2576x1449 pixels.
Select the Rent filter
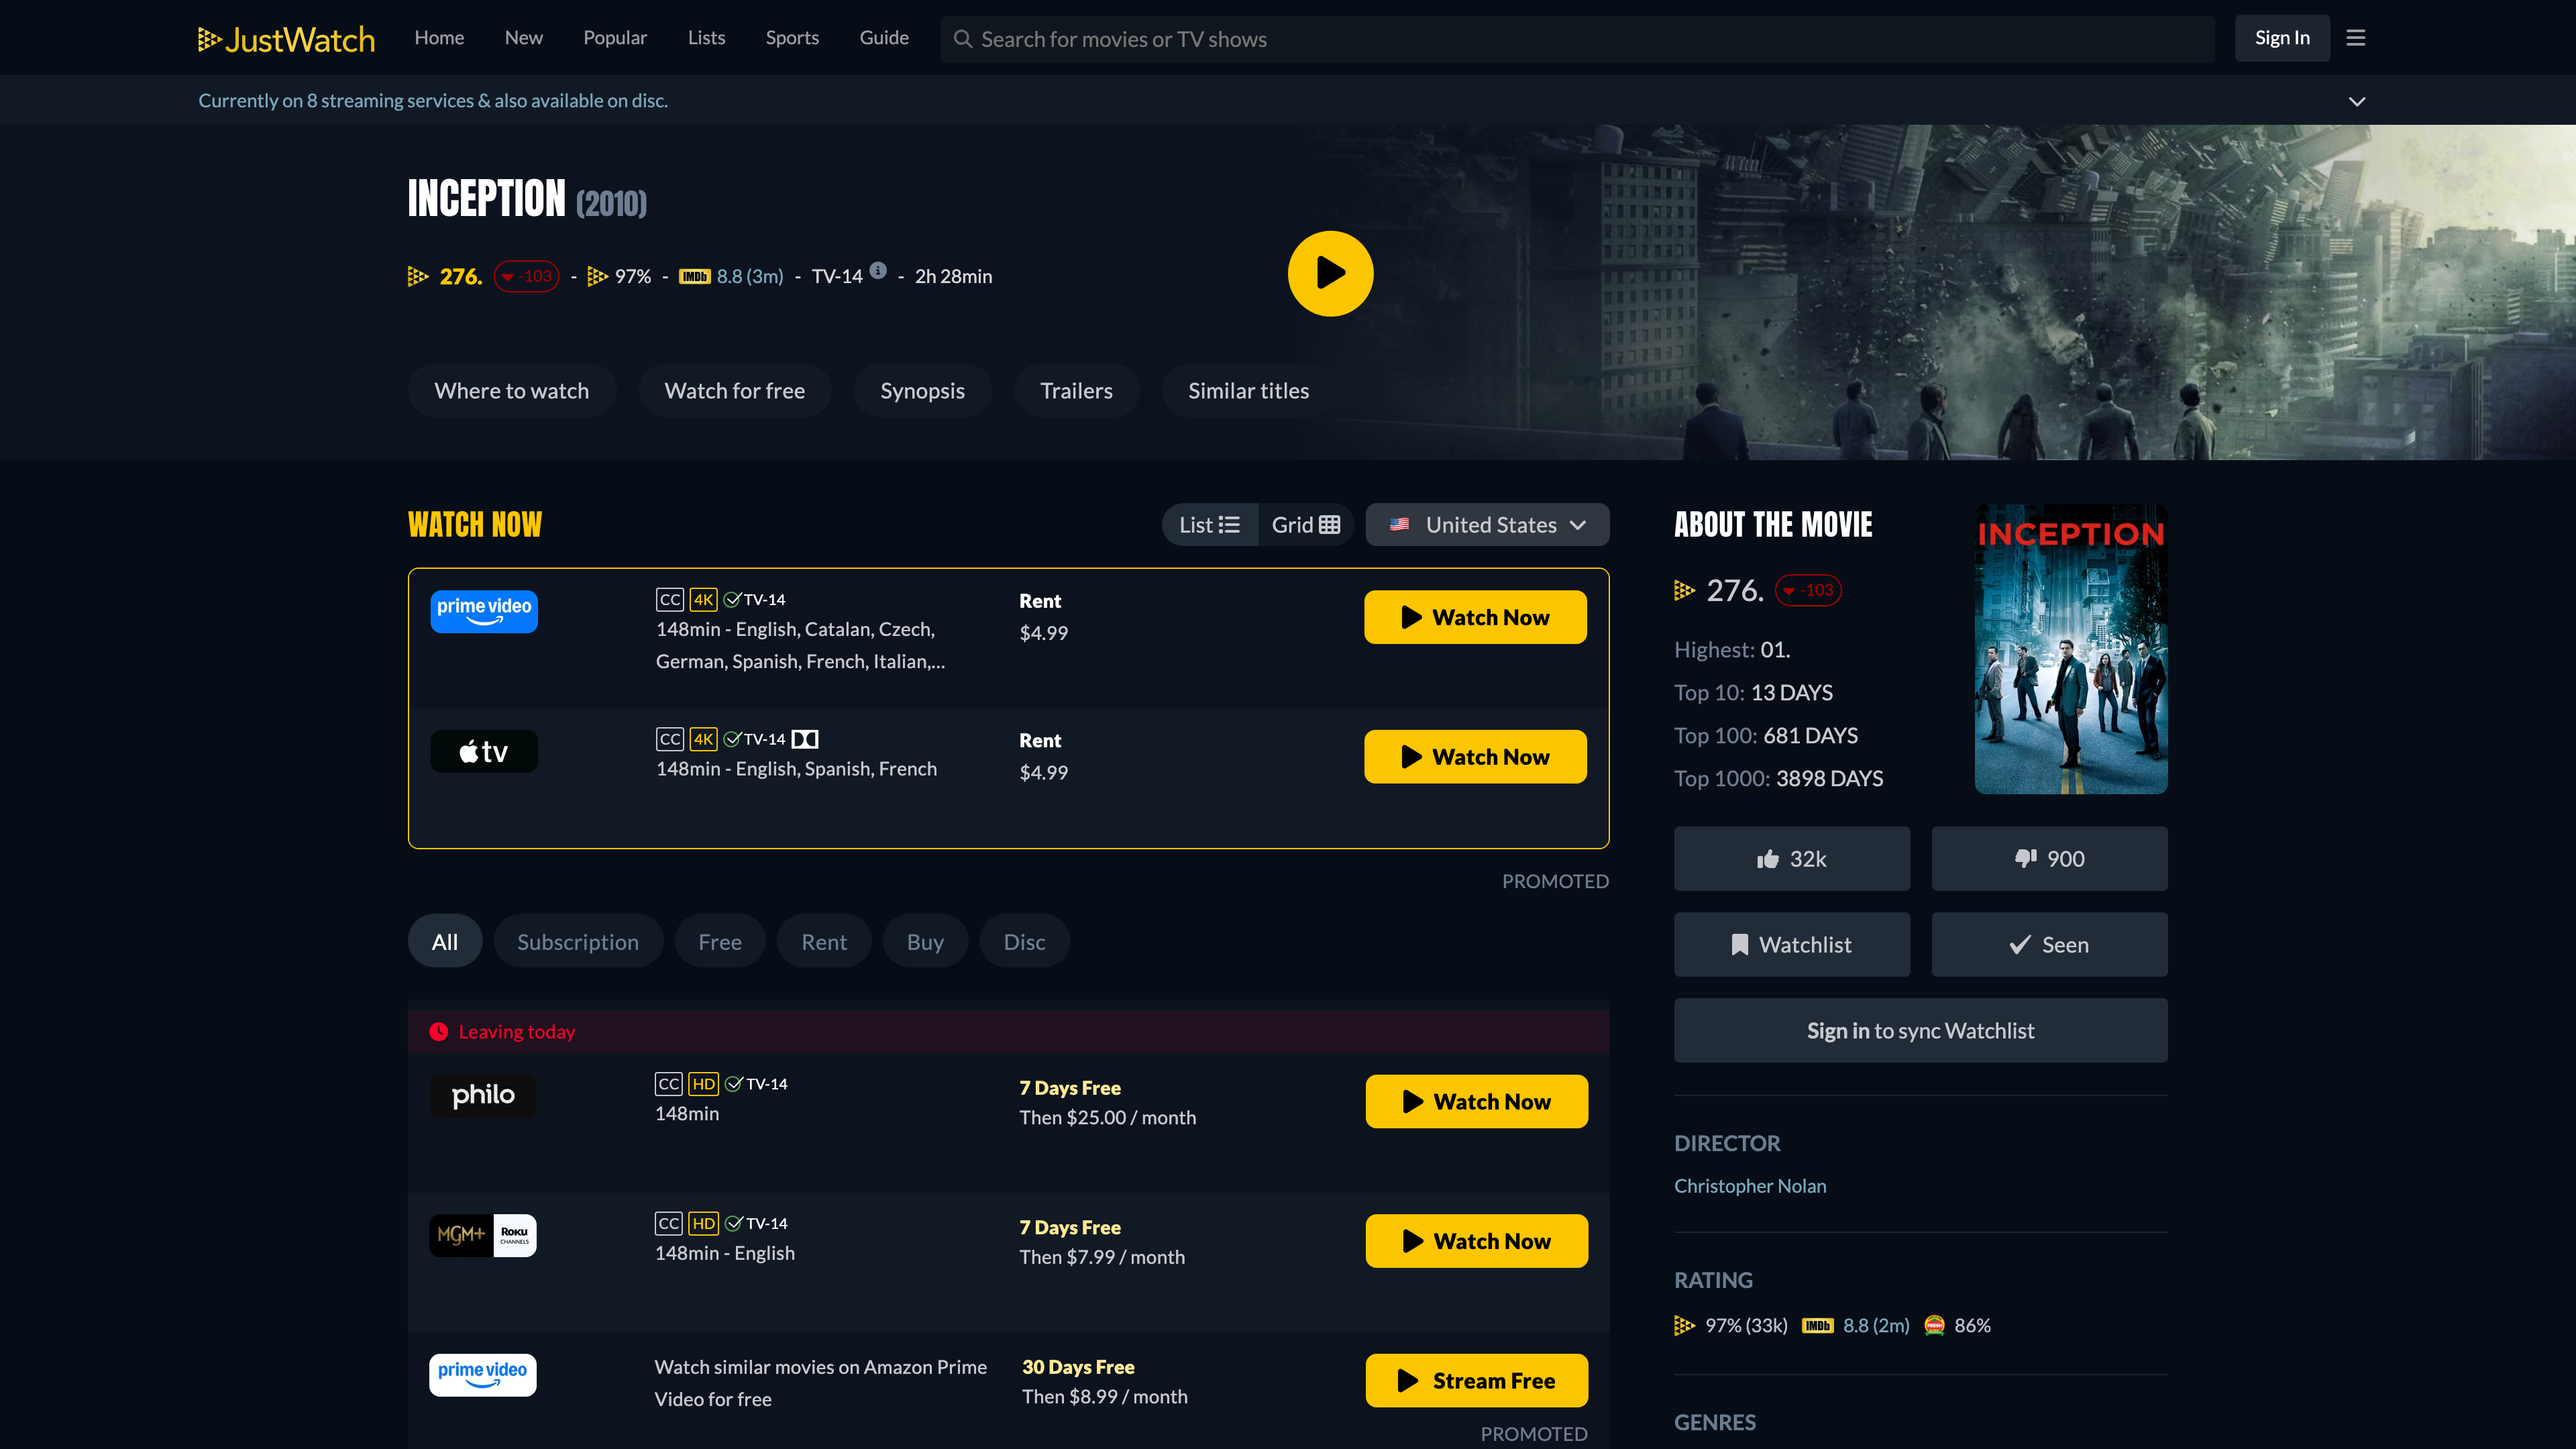[x=824, y=941]
